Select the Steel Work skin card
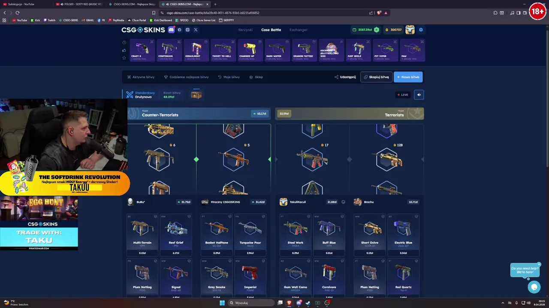The width and height of the screenshot is (549, 308). (296, 235)
